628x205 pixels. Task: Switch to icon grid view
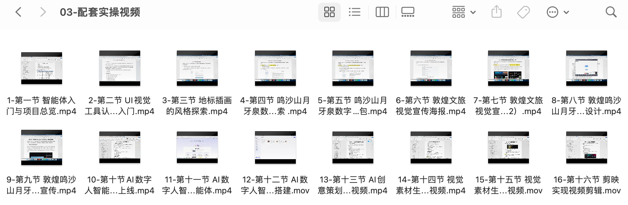329,12
